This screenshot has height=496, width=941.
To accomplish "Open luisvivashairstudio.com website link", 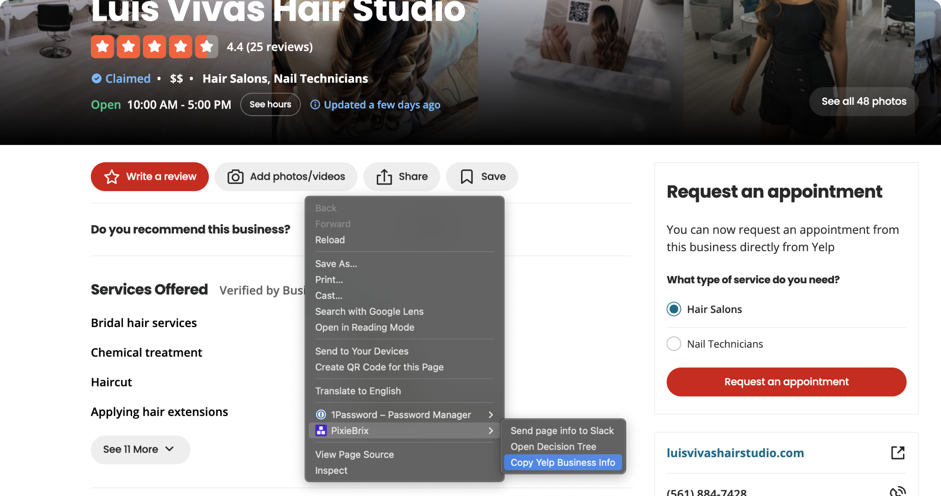I will [x=735, y=453].
